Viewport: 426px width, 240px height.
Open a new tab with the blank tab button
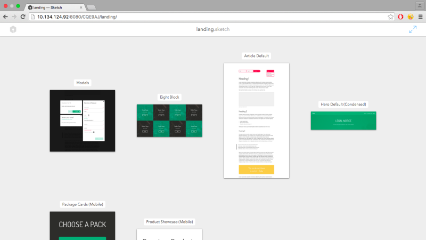point(91,7)
